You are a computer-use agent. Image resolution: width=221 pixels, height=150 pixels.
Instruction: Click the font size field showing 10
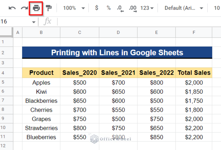pyautogui.click(x=217, y=8)
